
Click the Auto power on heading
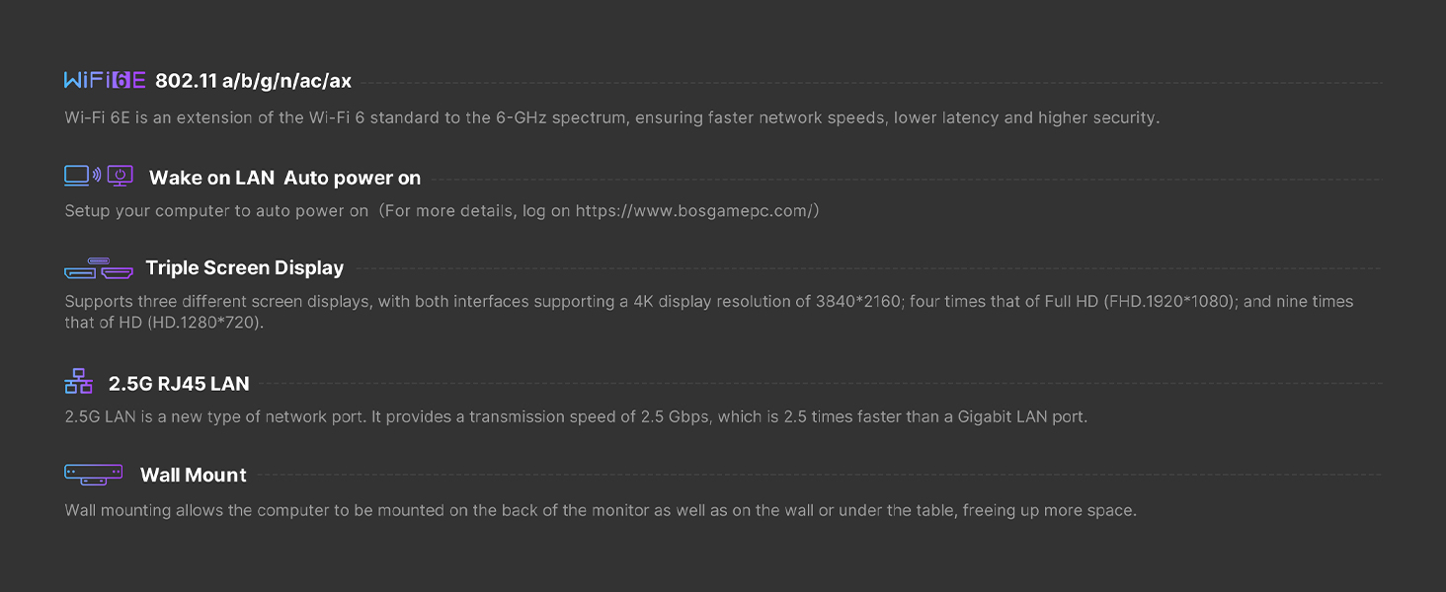353,178
